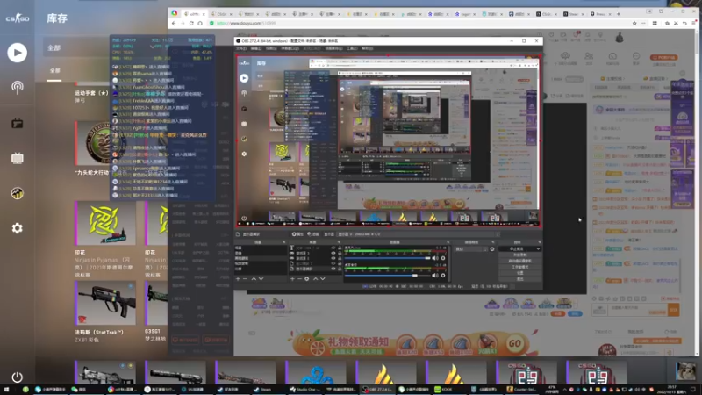Screen dimensions: 702x395
Task: Open Windows Start button on taskbar
Action: coord(6,390)
